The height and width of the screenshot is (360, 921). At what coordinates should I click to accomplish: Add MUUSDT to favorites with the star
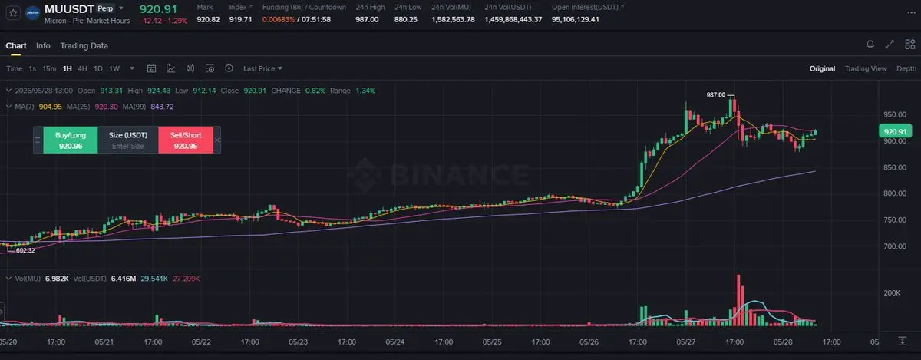tap(12, 12)
